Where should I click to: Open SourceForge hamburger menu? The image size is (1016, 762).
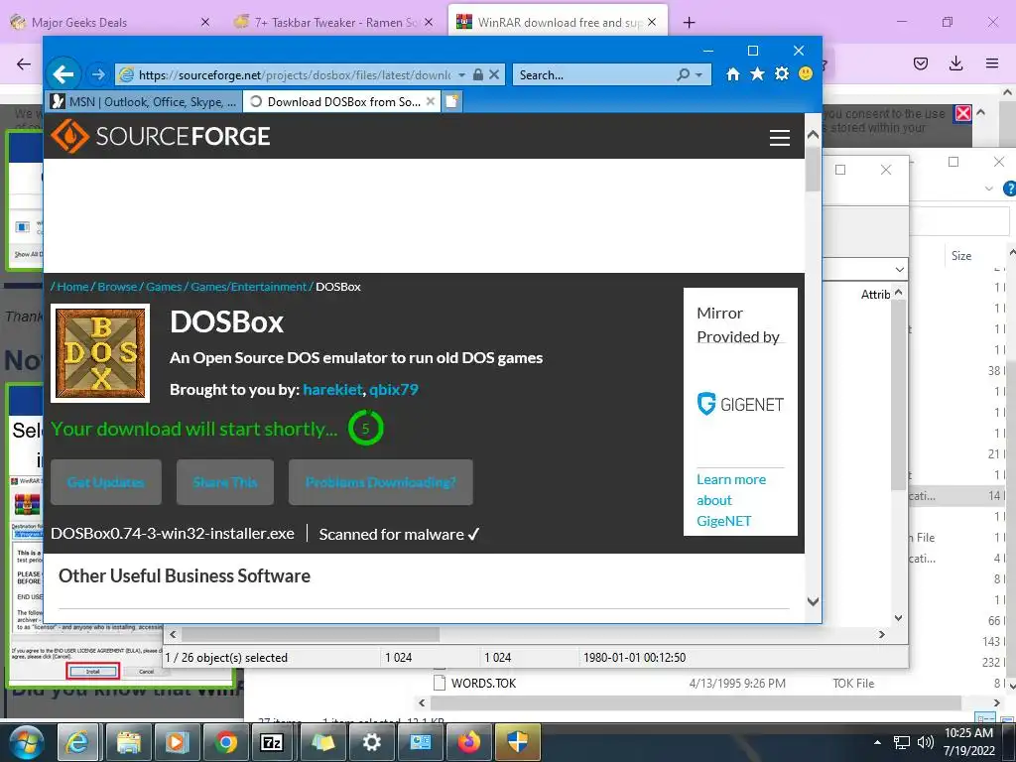pos(780,137)
